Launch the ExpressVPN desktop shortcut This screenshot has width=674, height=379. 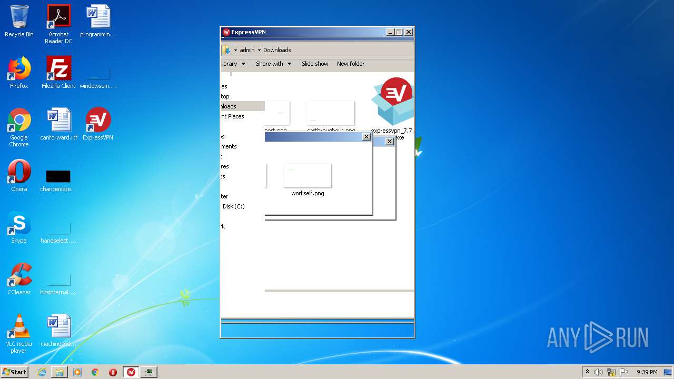click(98, 124)
